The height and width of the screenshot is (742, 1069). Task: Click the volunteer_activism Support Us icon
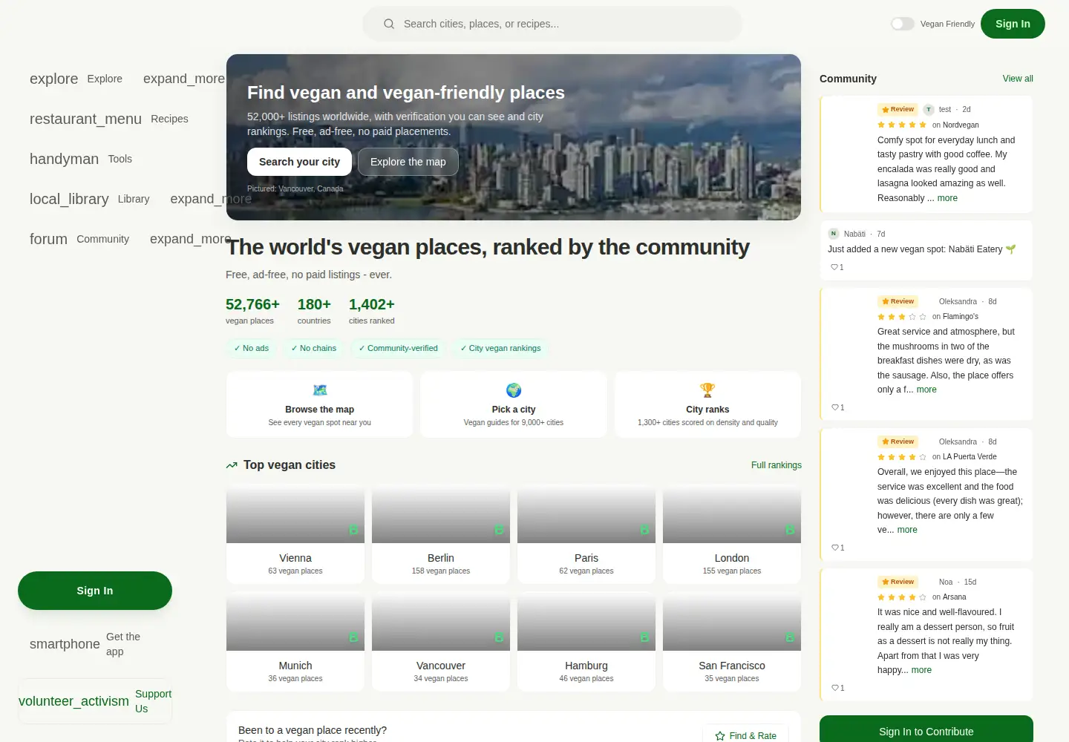(73, 701)
